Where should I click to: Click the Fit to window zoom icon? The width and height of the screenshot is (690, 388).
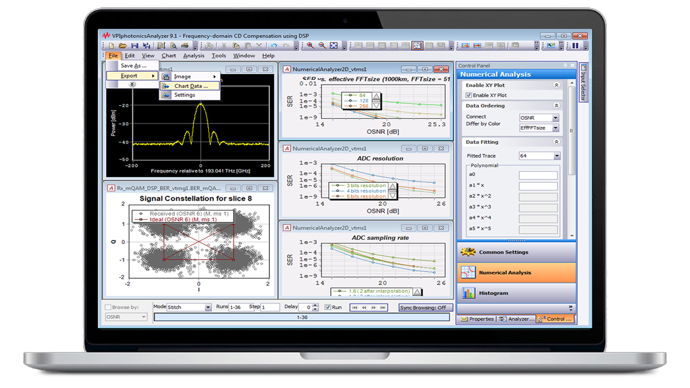tap(334, 46)
